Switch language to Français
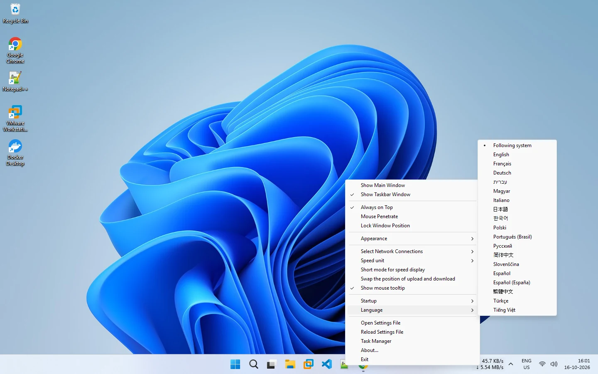598x374 pixels. pyautogui.click(x=517, y=164)
